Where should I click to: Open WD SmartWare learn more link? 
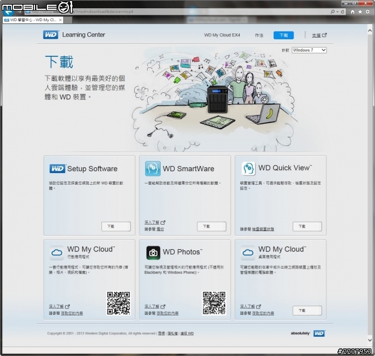click(155, 222)
